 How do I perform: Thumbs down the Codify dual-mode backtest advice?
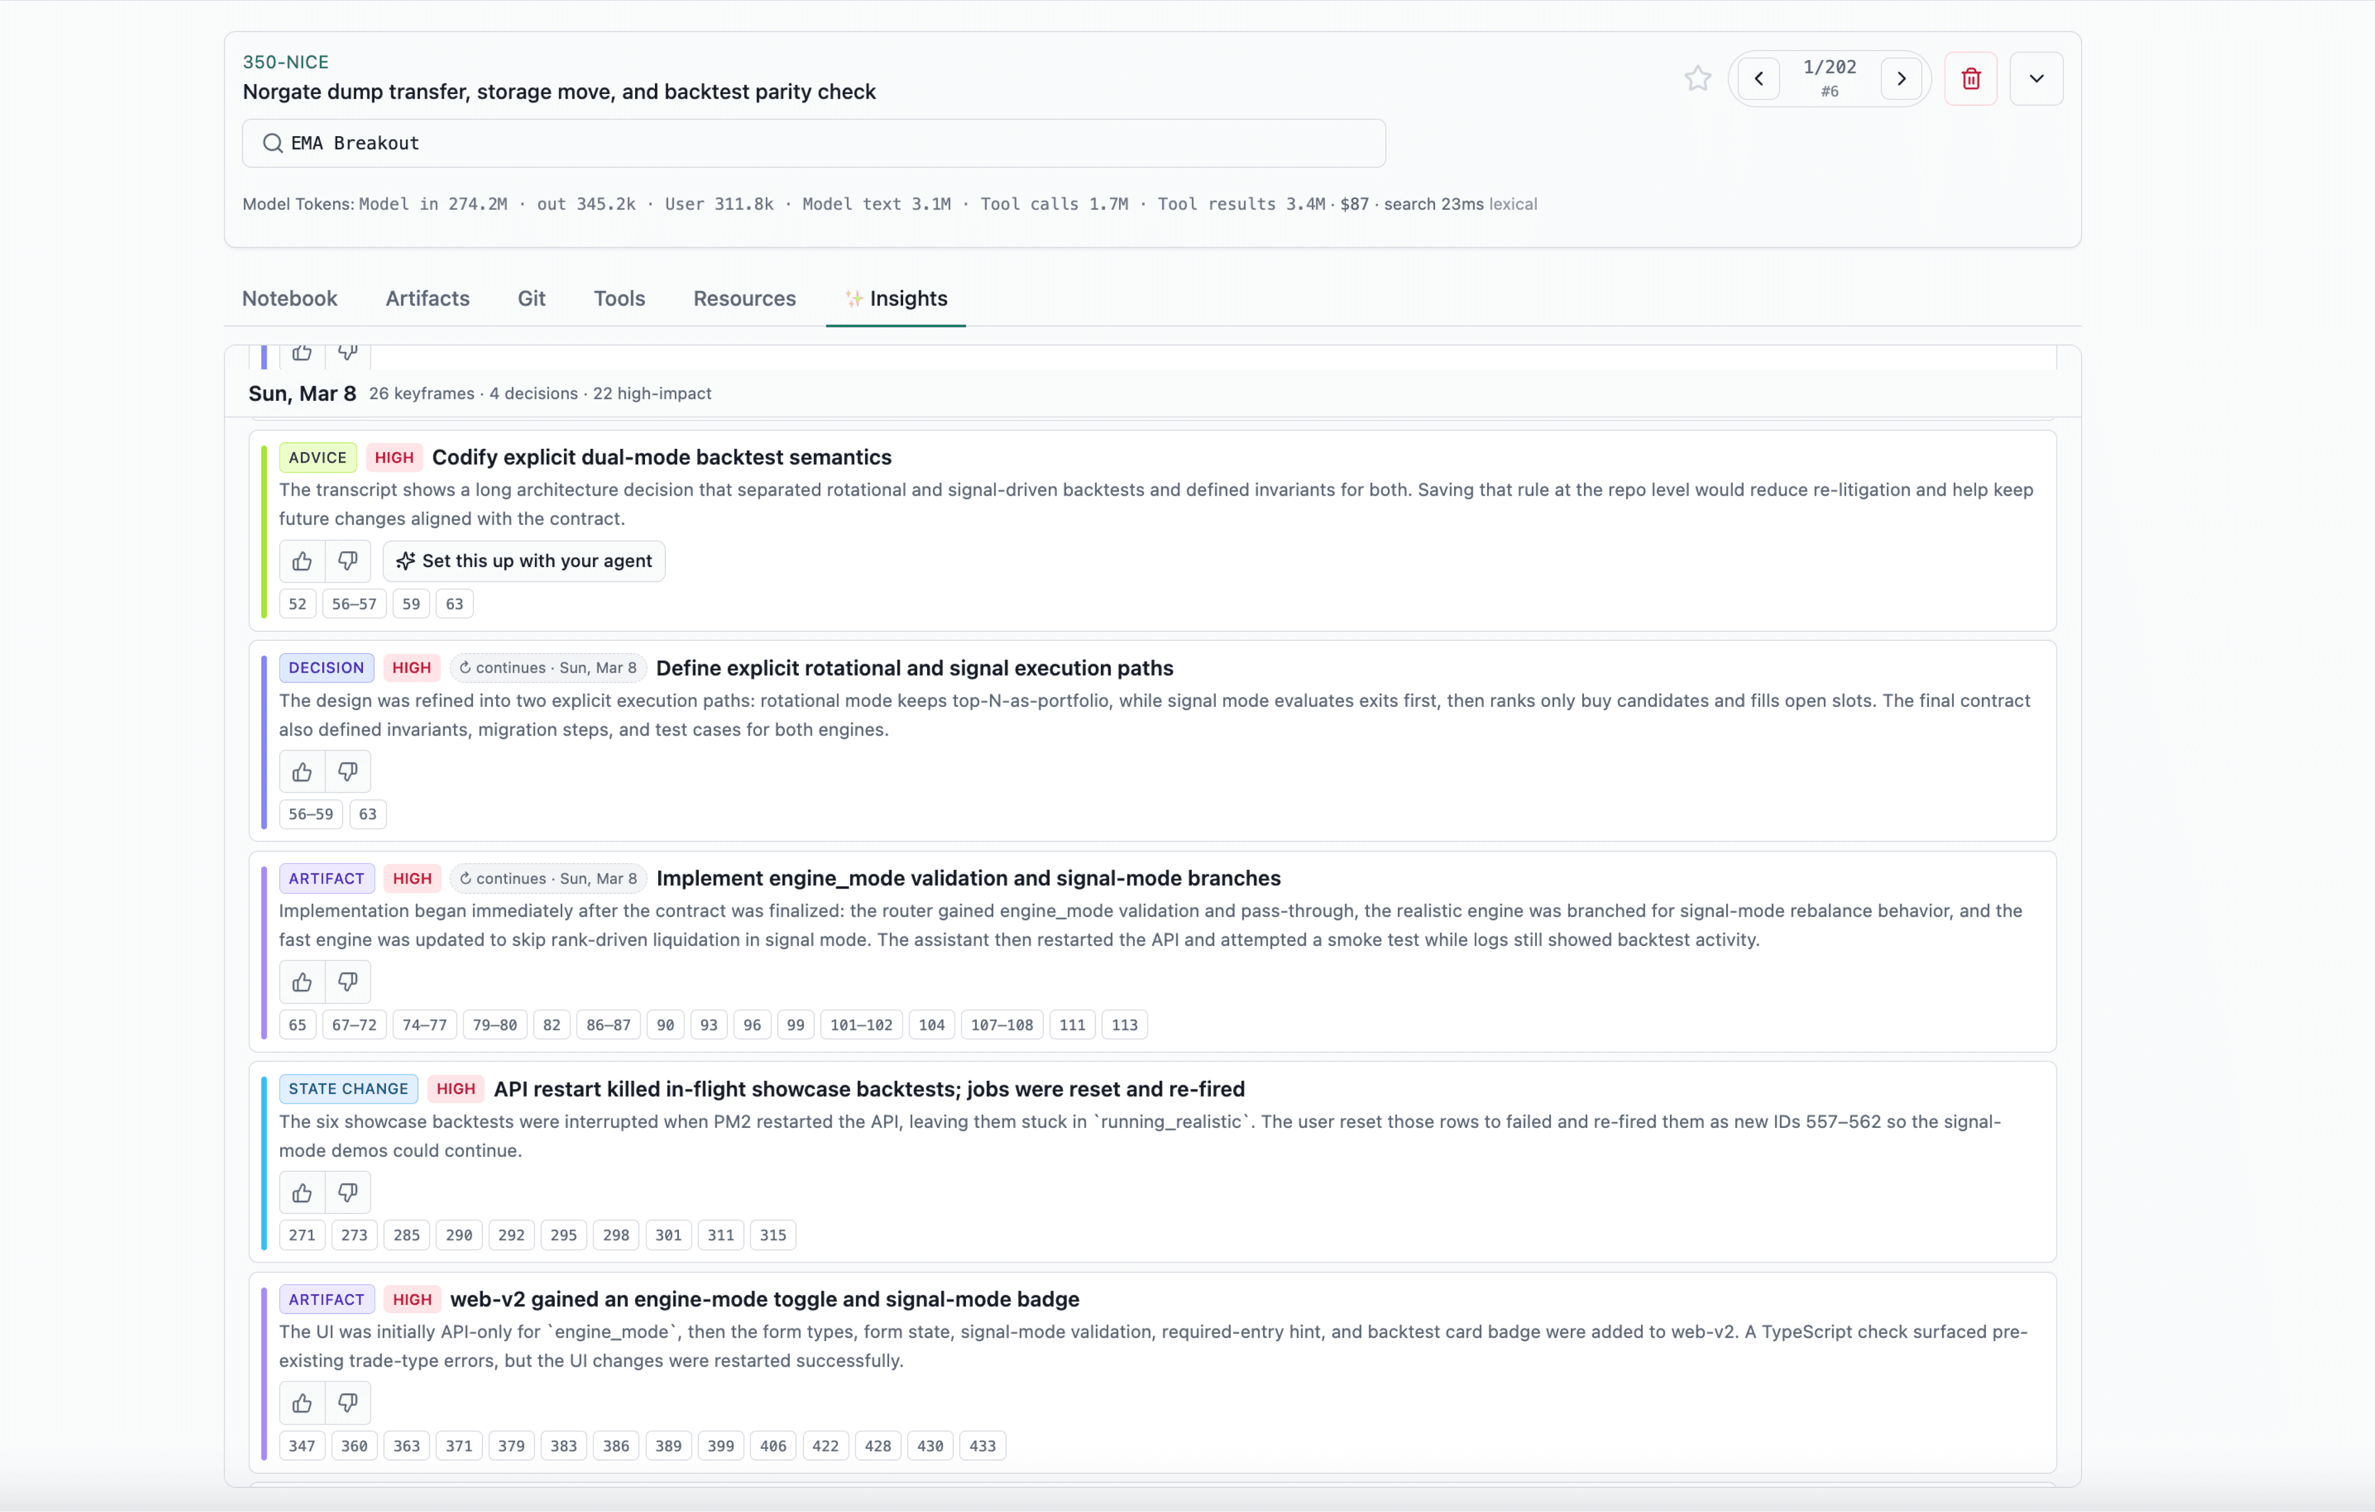347,562
